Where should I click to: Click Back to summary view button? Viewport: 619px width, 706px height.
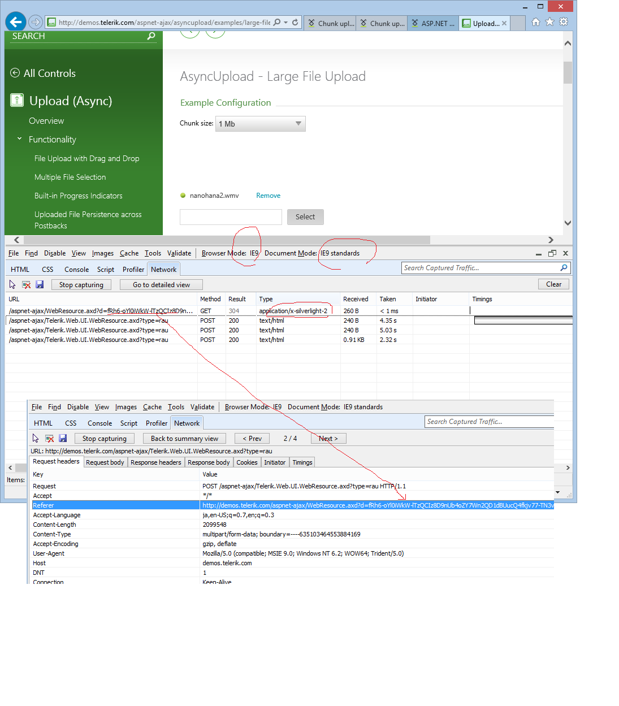point(184,439)
